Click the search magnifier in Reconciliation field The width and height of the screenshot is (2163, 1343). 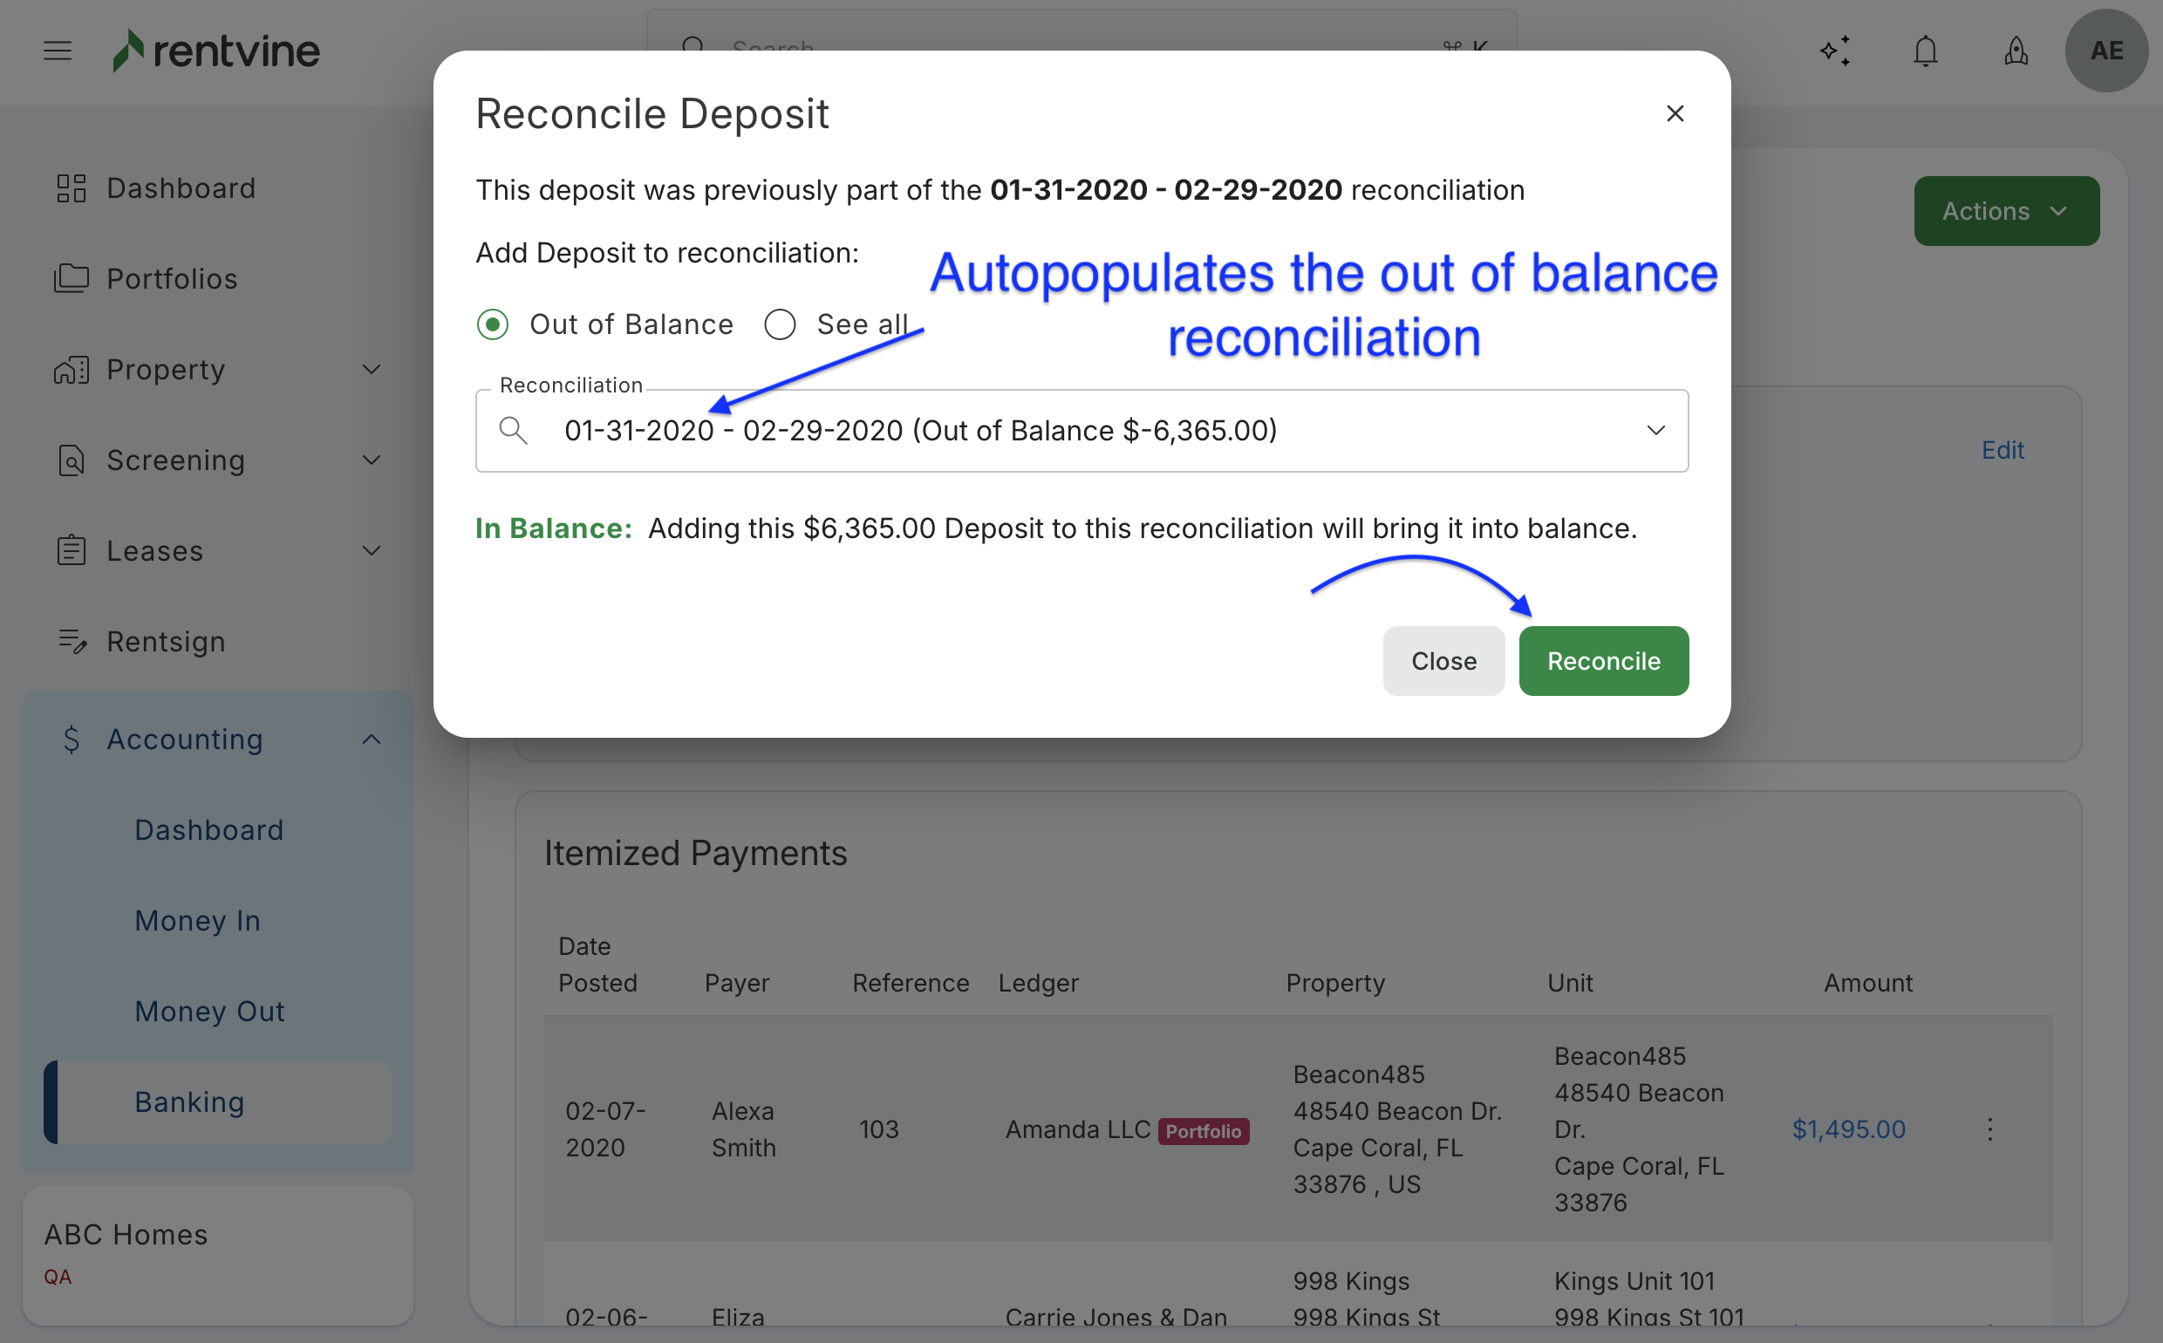pyautogui.click(x=514, y=431)
